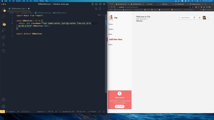The height and width of the screenshot is (120, 214).
Task: Split the editor to the right
Action: tap(100, 9)
